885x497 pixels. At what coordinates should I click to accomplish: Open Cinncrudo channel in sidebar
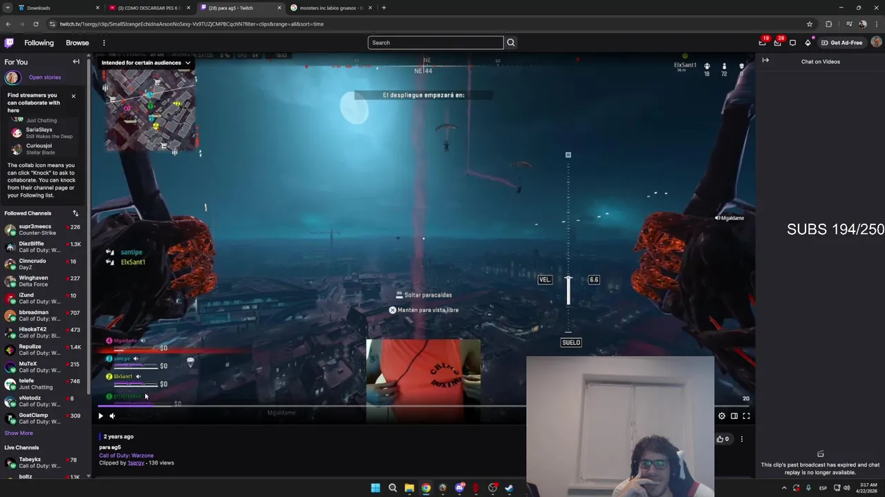[x=43, y=264]
